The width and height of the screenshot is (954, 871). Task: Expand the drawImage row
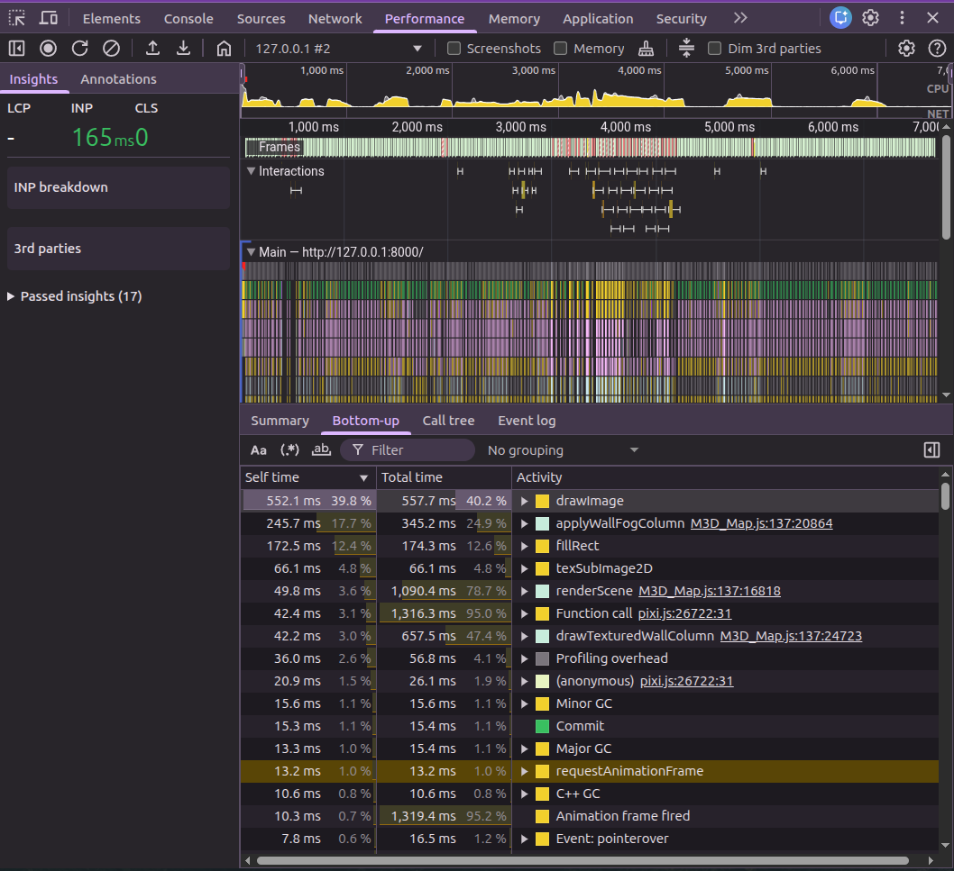525,502
